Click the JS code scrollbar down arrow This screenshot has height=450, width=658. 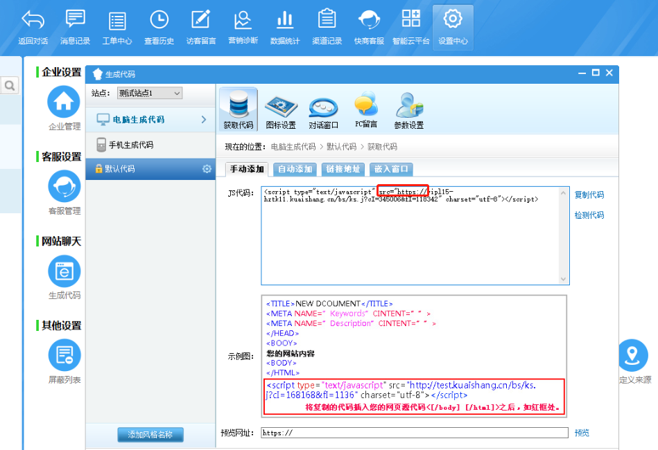tap(563, 279)
